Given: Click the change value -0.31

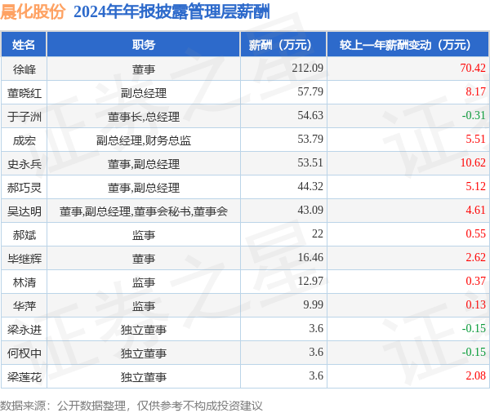Looking at the screenshot, I should pos(474,115).
